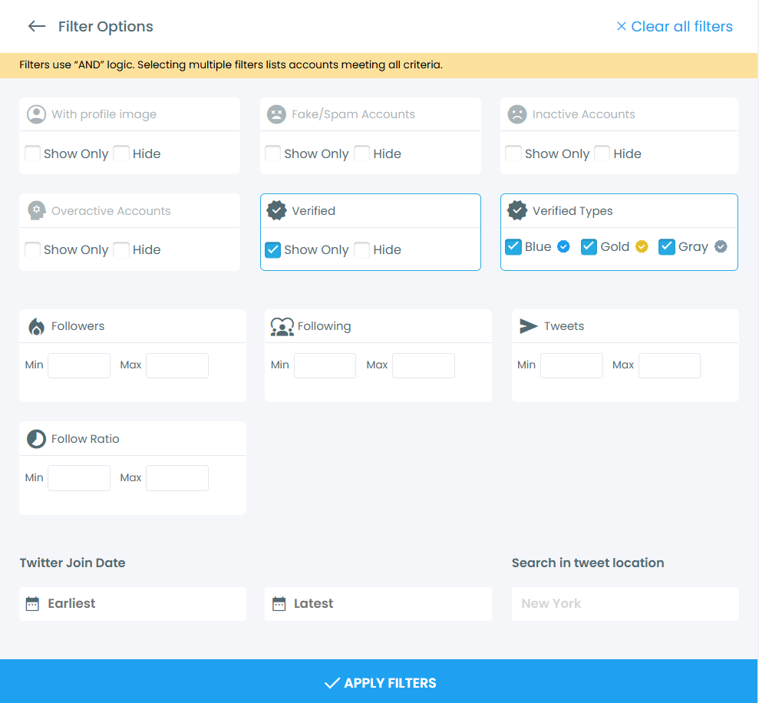
Task: Check Show Only for Overactive Accounts
Action: coord(32,250)
